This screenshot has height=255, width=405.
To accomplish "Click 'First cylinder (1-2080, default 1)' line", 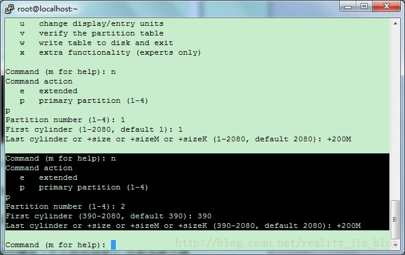I will pyautogui.click(x=94, y=129).
